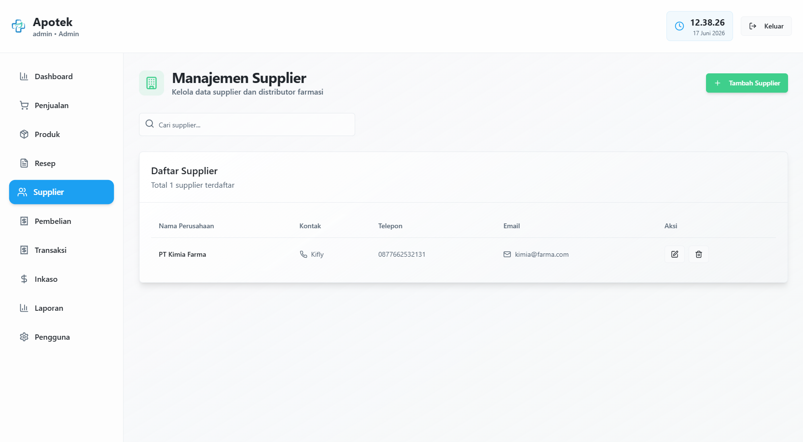
Task: Click the clock icon beside the time
Action: coord(679,26)
